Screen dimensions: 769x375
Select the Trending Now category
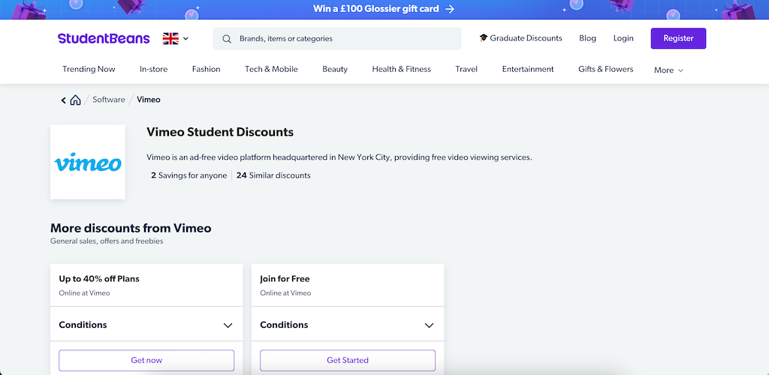click(x=89, y=69)
